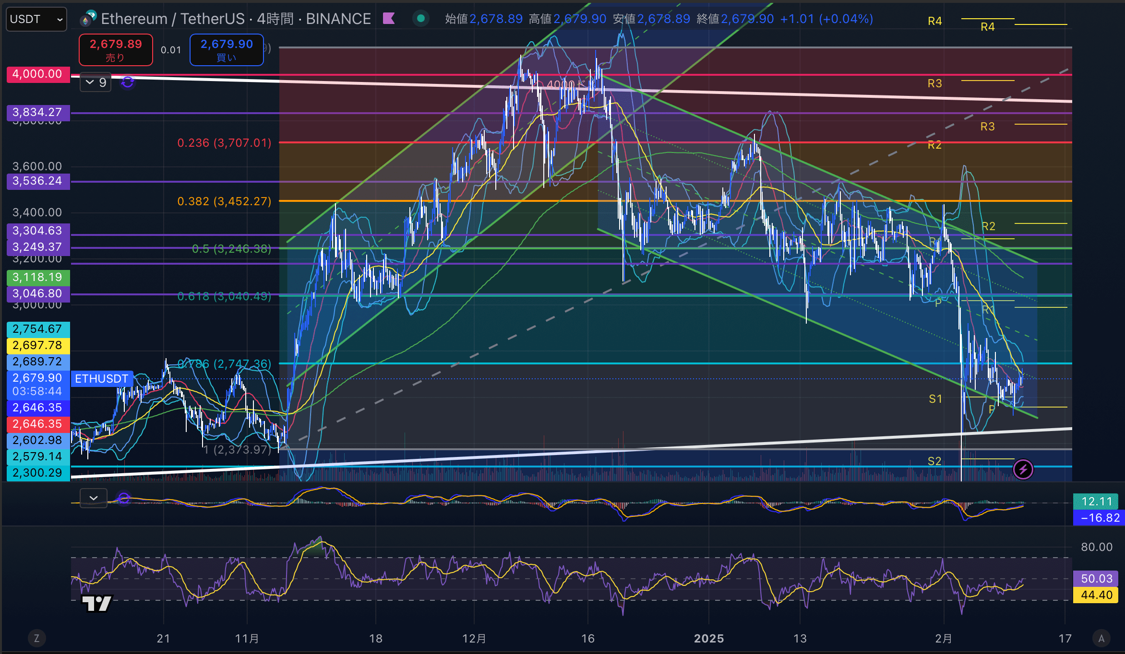Screen dimensions: 1125x654
Task: Click the +1.01 (+0.04%) change value
Action: pyautogui.click(x=826, y=19)
